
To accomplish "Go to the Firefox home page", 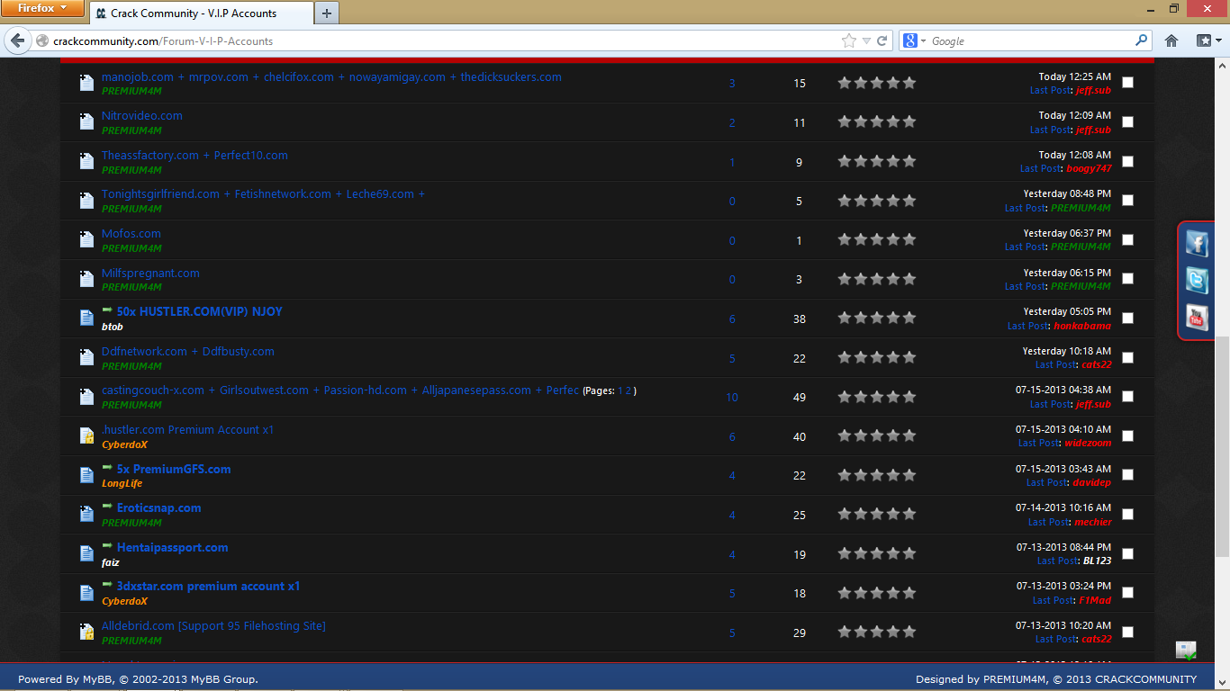I will [x=1171, y=40].
